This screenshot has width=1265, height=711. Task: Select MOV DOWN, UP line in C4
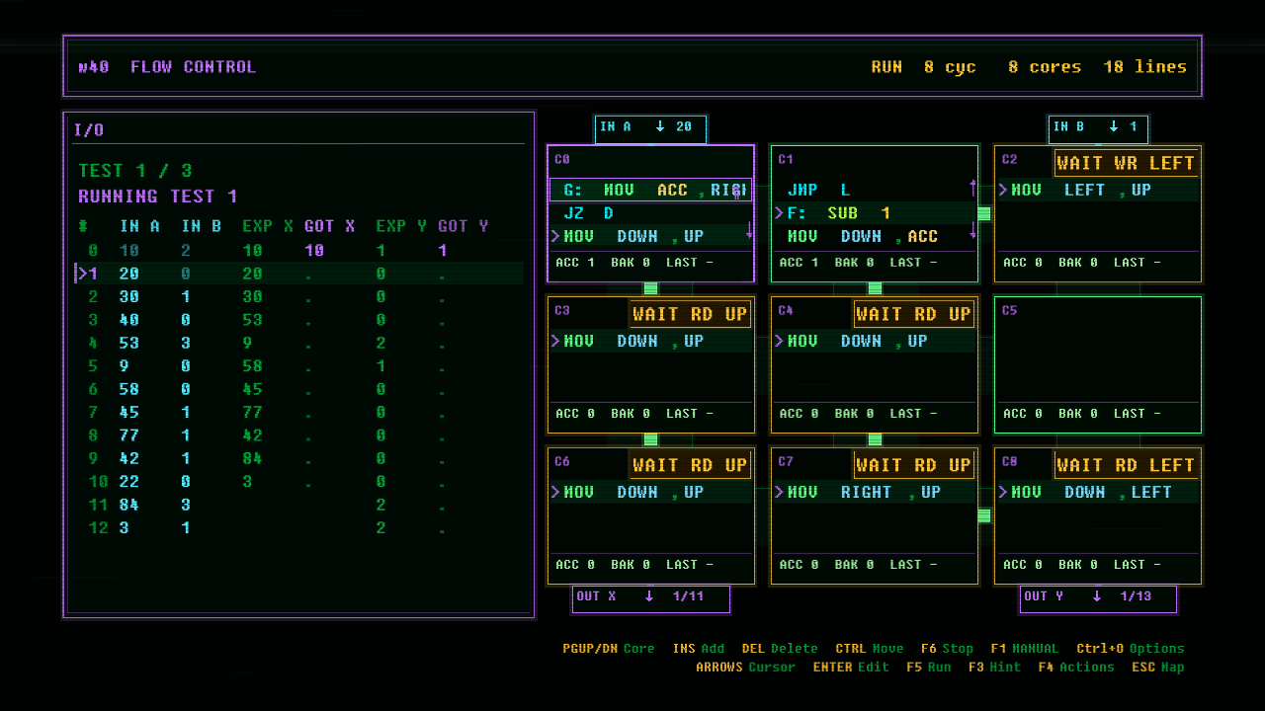point(874,341)
